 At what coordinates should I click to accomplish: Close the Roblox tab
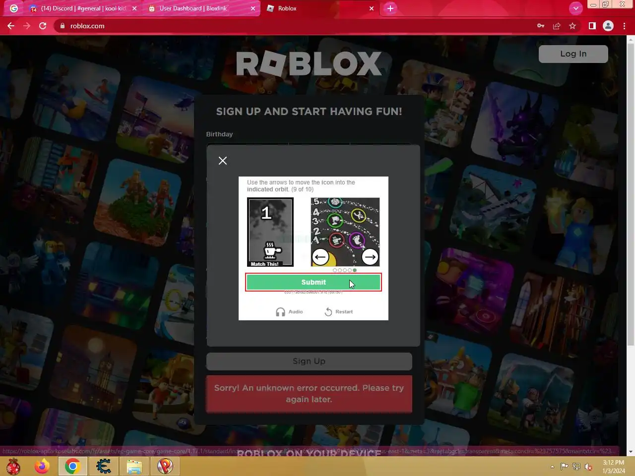pos(372,8)
